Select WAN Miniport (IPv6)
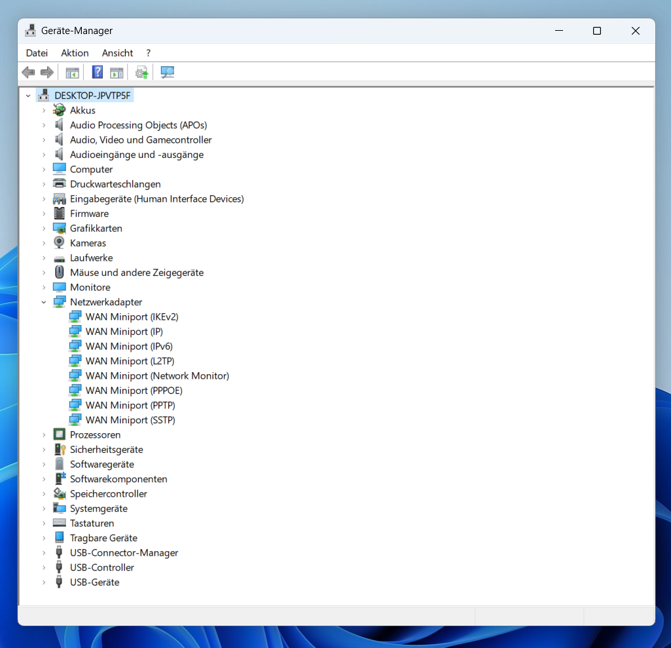Viewport: 671px width, 648px height. point(129,346)
